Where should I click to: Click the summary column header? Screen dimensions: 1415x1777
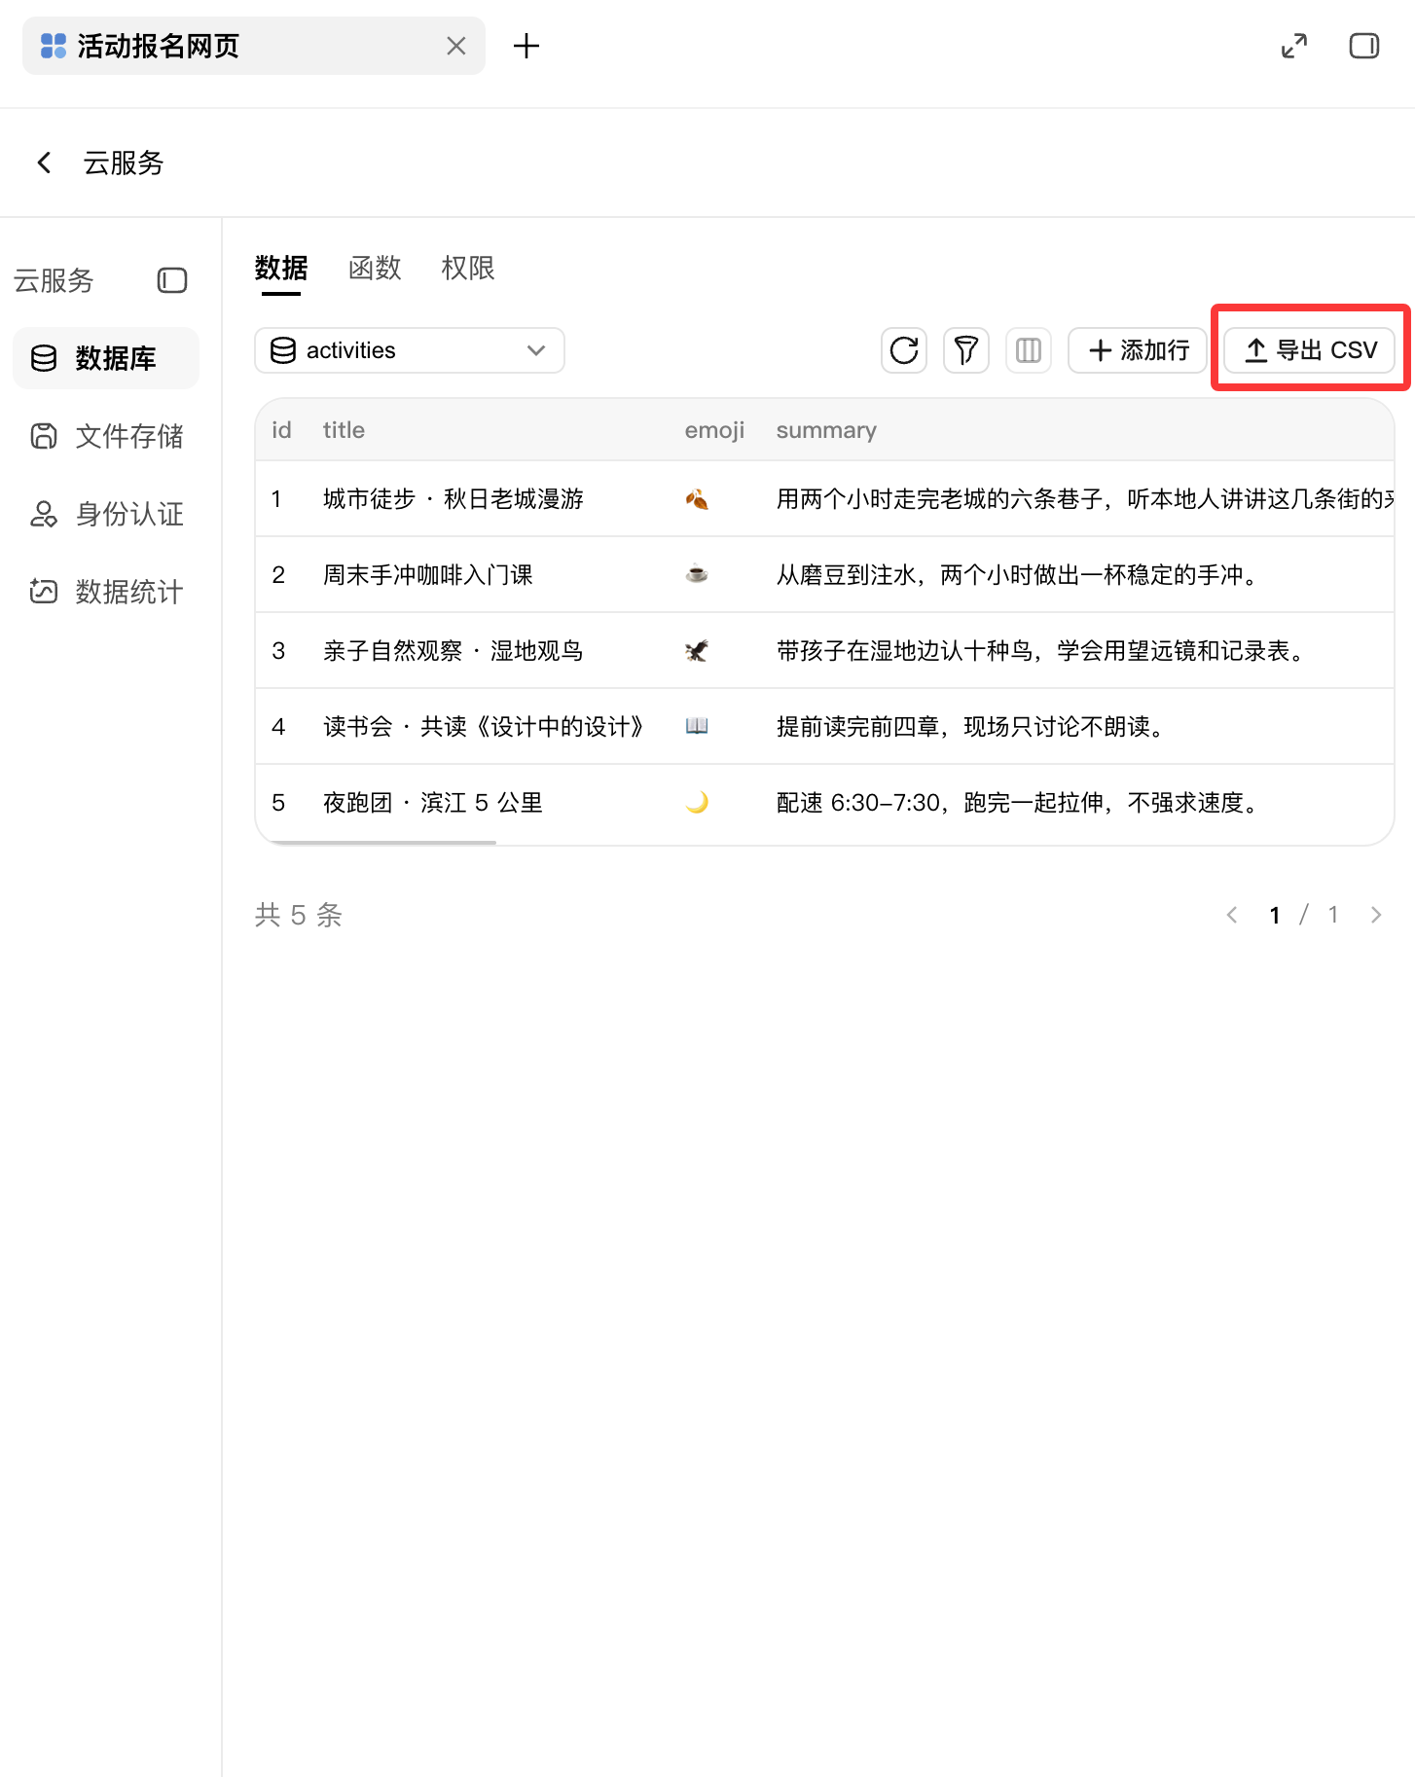click(826, 430)
